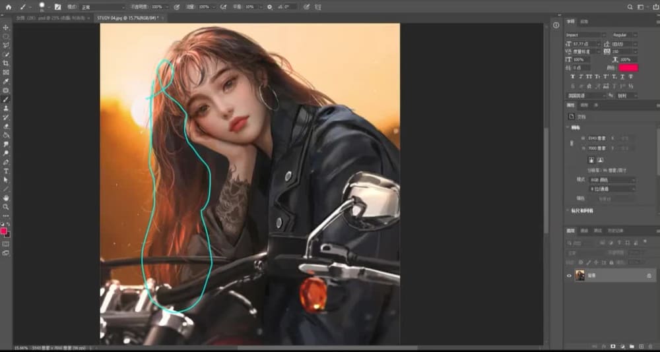Select the Brush tool in left toolbar

click(6, 100)
